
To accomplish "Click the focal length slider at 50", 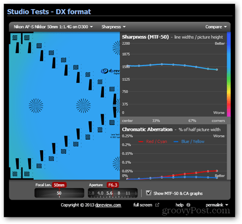I will (x=59, y=193).
